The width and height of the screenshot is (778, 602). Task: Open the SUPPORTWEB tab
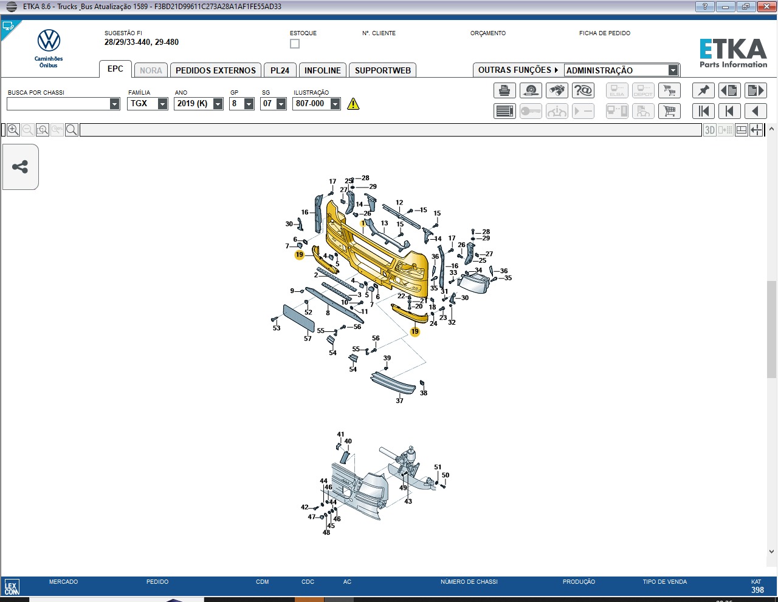pyautogui.click(x=383, y=70)
